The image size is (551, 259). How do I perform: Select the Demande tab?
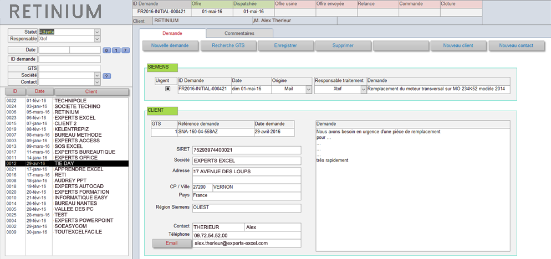(172, 33)
